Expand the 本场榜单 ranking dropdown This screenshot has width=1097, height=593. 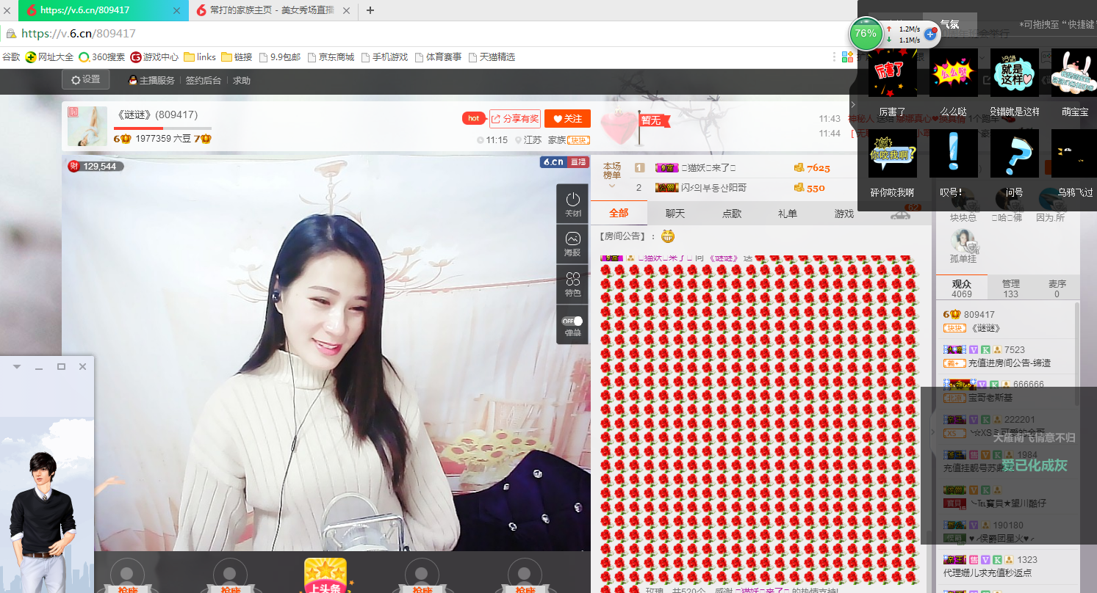pos(611,186)
